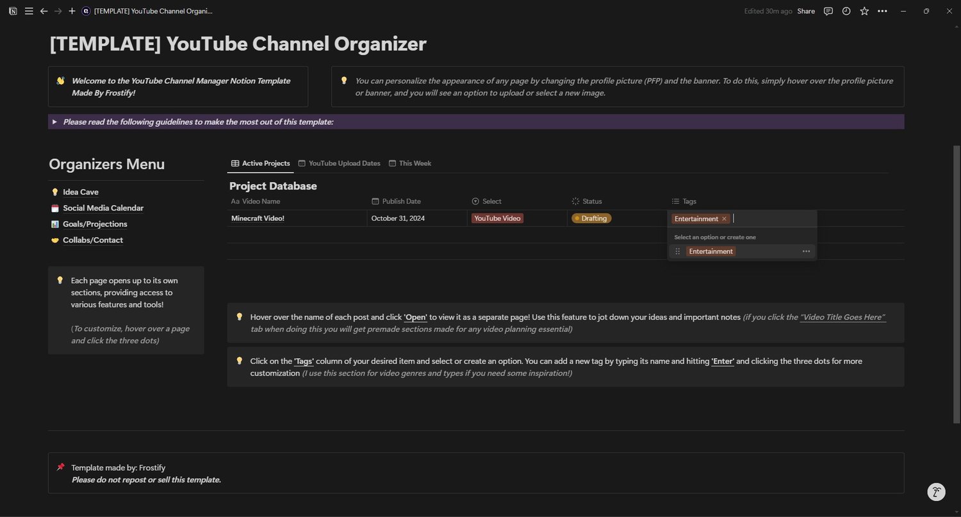Click 'Template made by: Frostify' text
Image resolution: width=961 pixels, height=517 pixels.
click(119, 468)
